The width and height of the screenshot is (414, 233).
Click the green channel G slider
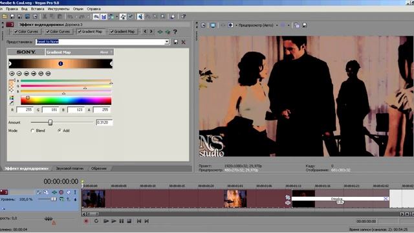coord(66,86)
